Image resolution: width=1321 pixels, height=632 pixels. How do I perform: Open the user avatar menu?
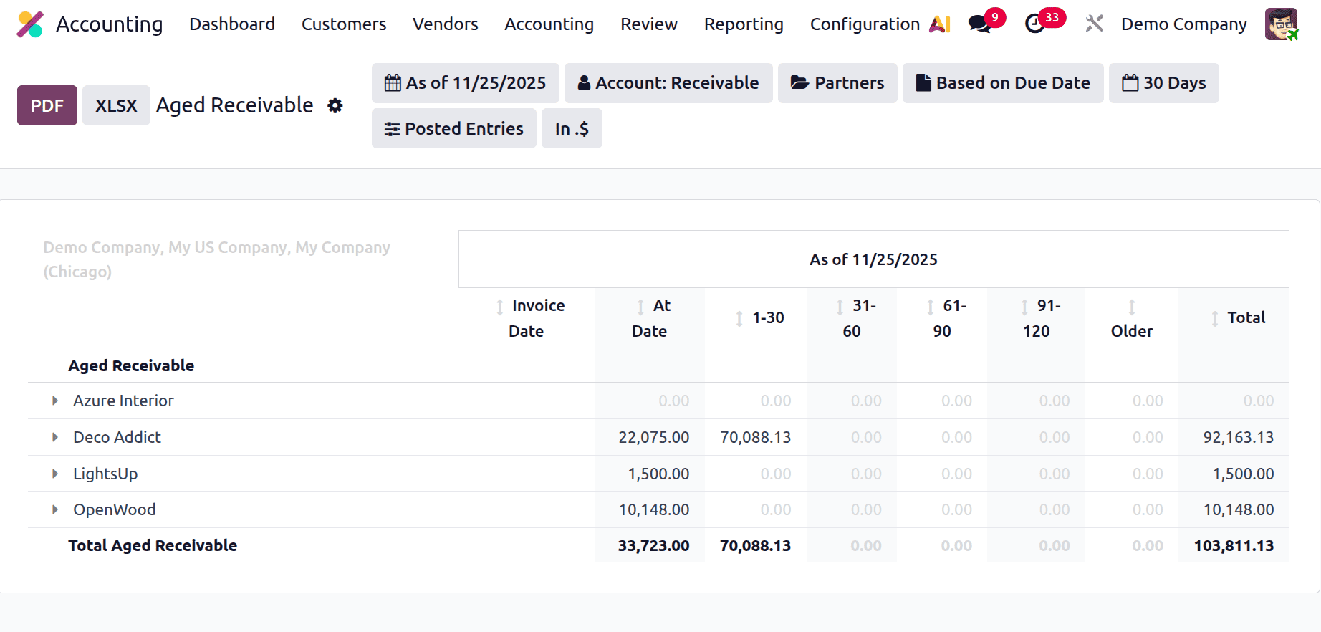[x=1281, y=24]
